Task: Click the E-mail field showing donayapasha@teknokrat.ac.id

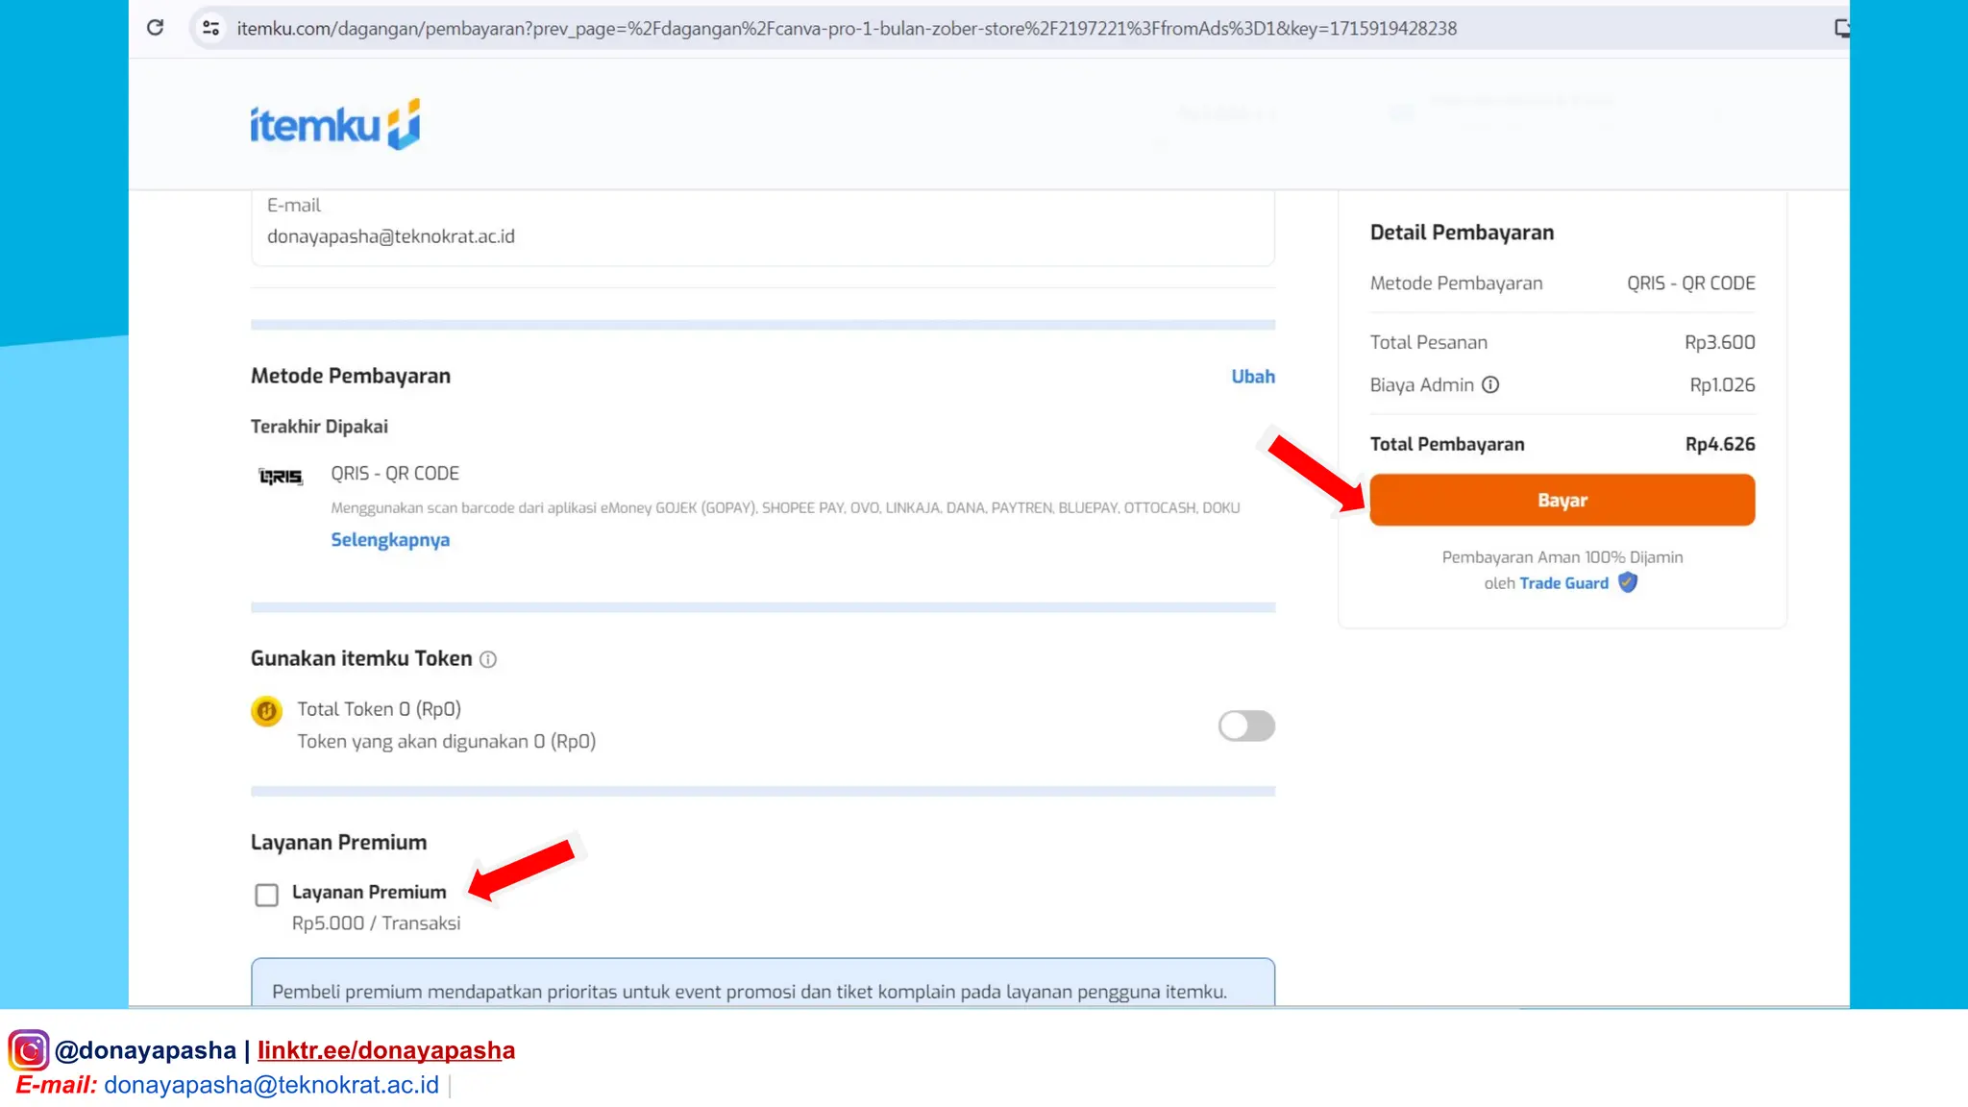Action: coord(391,236)
